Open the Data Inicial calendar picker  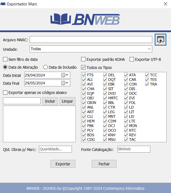coord(65,75)
